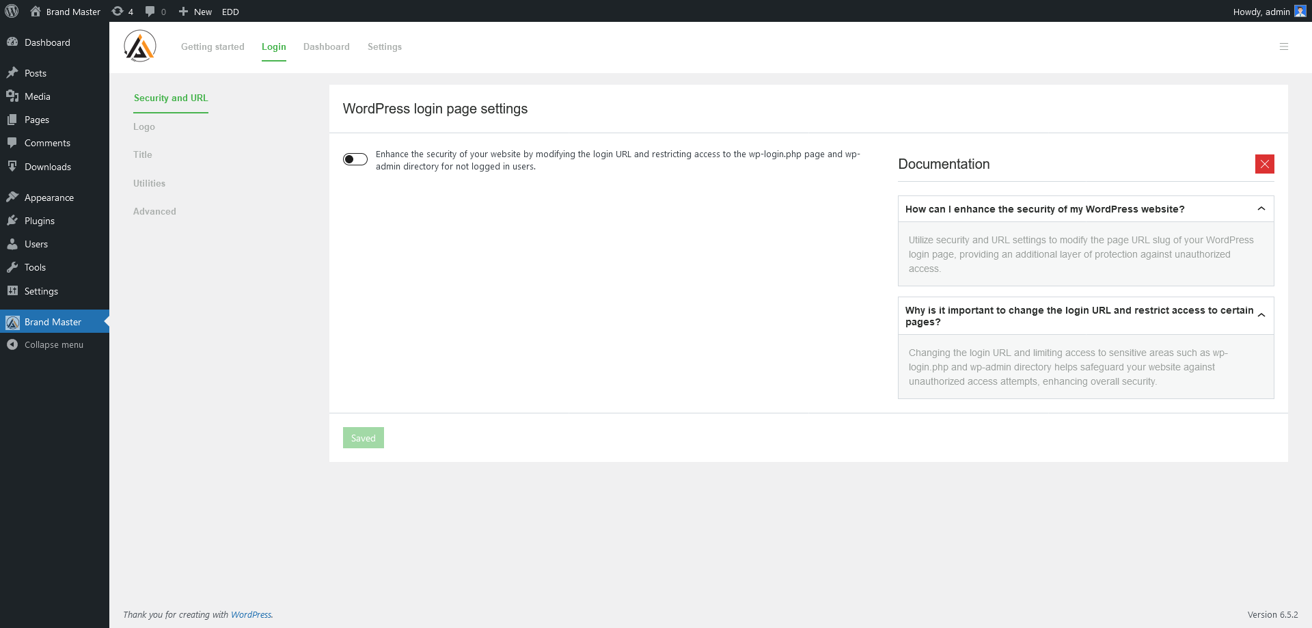1312x628 pixels.
Task: Click the Posts pushpin icon
Action: point(12,72)
